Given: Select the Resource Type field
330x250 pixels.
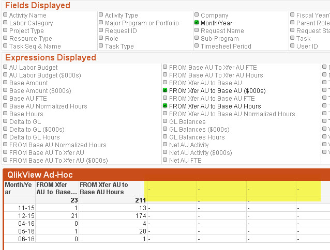Looking at the screenshot, I should (5, 38).
